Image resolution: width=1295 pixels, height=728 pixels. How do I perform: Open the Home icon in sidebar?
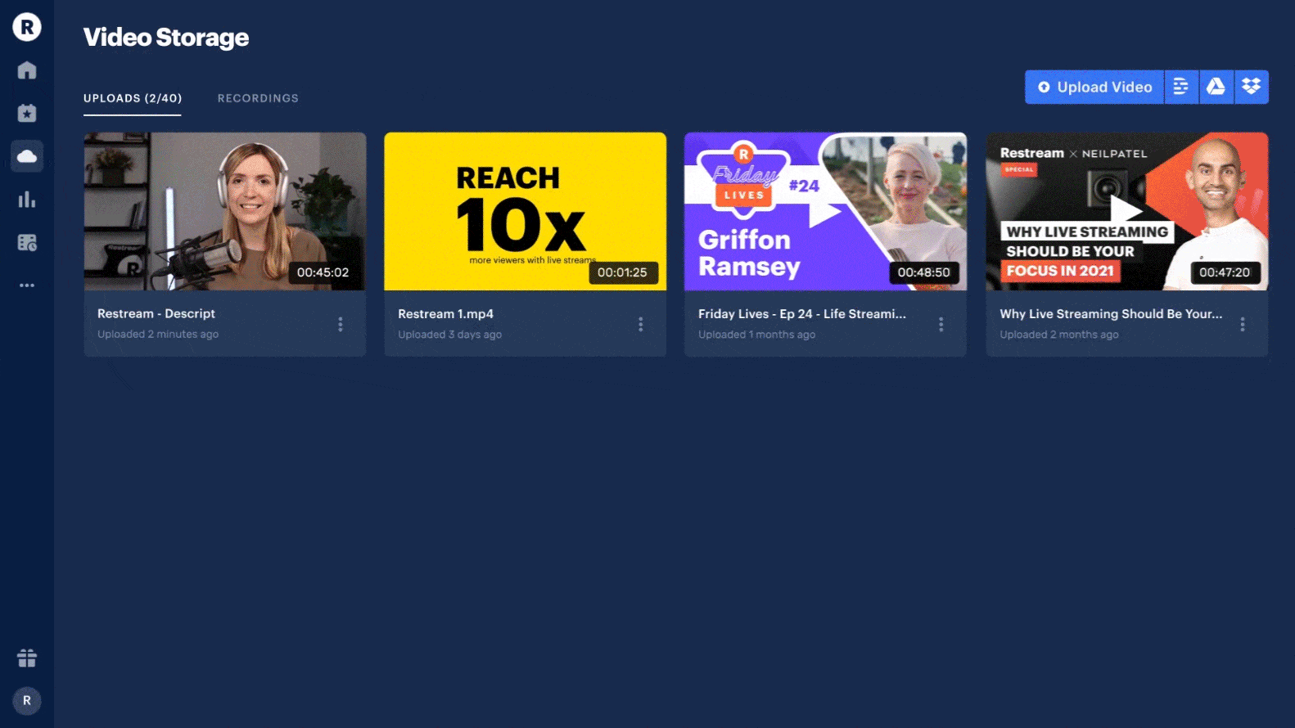point(27,70)
